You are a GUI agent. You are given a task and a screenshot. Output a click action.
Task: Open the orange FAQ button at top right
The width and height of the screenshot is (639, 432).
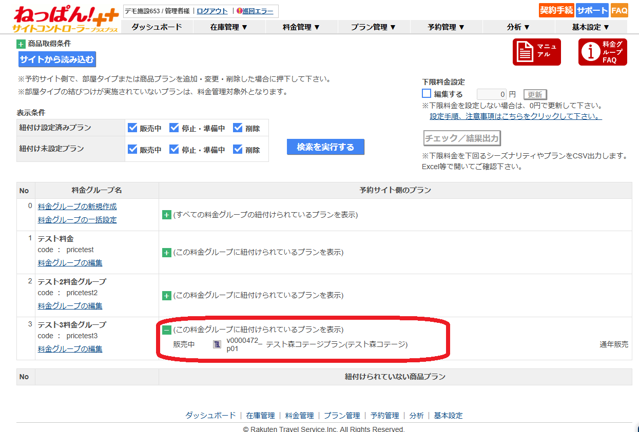pos(619,10)
